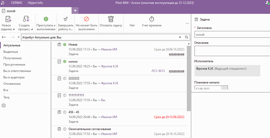
Task: Click the 'Нет' toolbar button
Action: [132, 25]
